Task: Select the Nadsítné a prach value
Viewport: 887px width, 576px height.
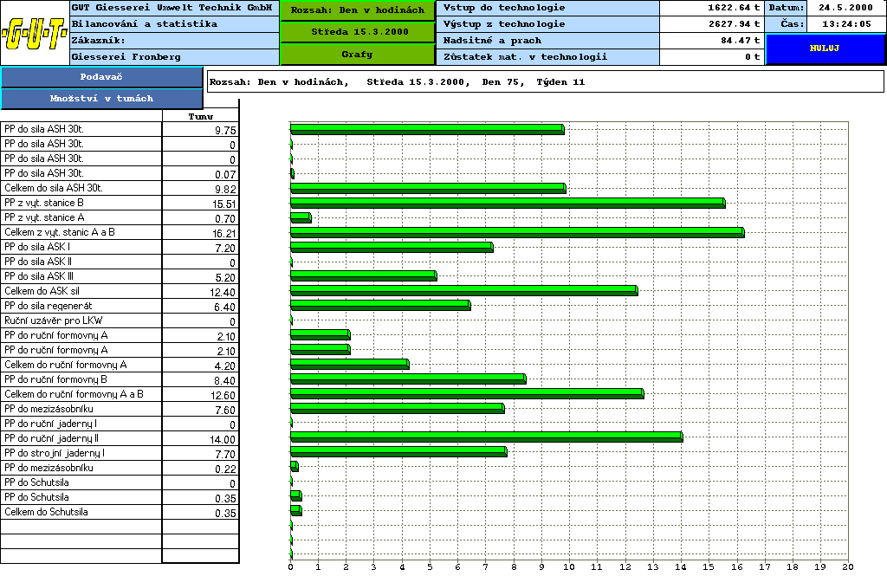Action: pyautogui.click(x=711, y=41)
